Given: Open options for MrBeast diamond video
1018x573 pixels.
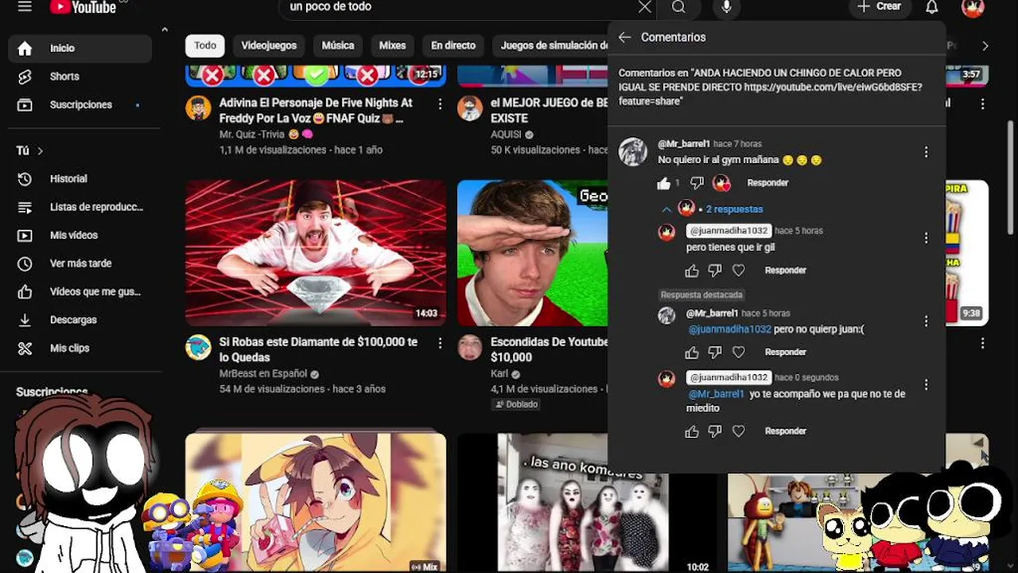Looking at the screenshot, I should [x=440, y=343].
